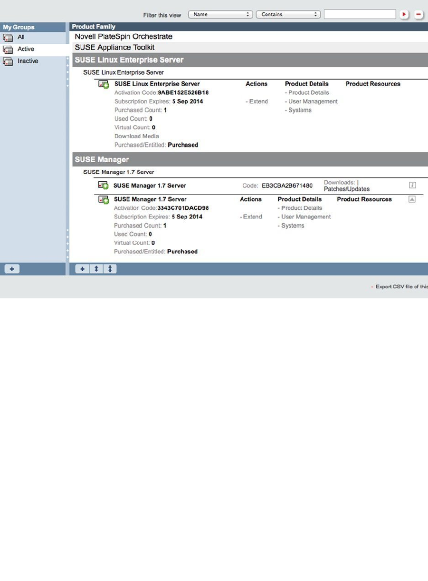428x581 pixels.
Task: Expand SUSE Appliance Toolkit family
Action: 114,48
